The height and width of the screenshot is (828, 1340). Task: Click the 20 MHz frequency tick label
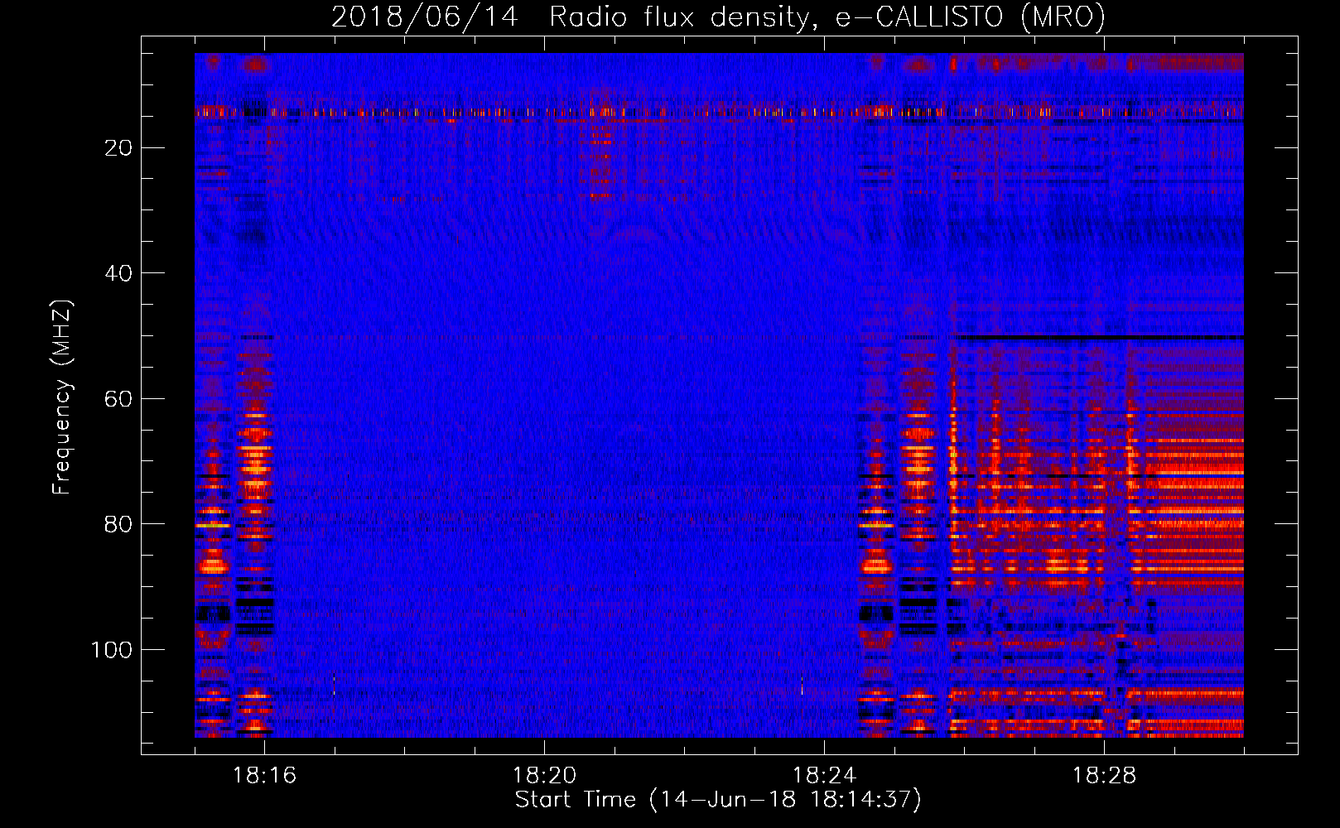(119, 148)
